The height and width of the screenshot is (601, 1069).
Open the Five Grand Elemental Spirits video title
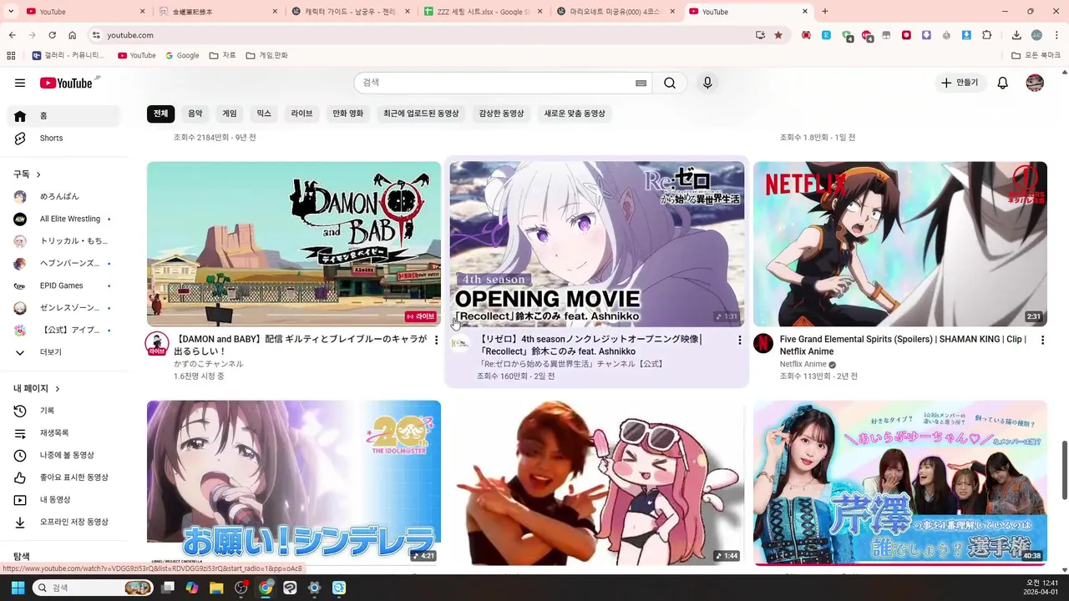point(903,346)
